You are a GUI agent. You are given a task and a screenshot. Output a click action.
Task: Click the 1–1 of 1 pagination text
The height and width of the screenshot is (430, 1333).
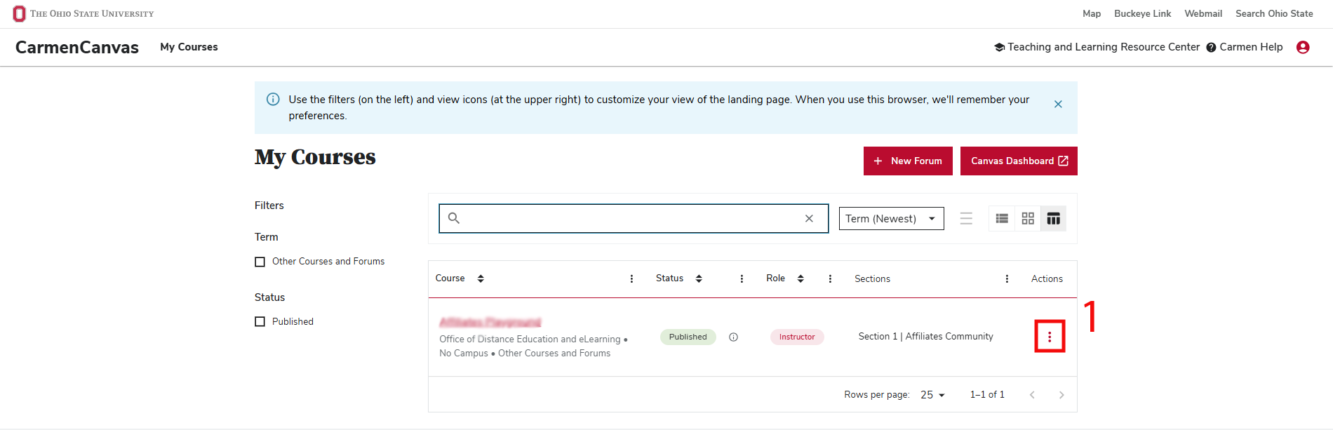pos(987,395)
